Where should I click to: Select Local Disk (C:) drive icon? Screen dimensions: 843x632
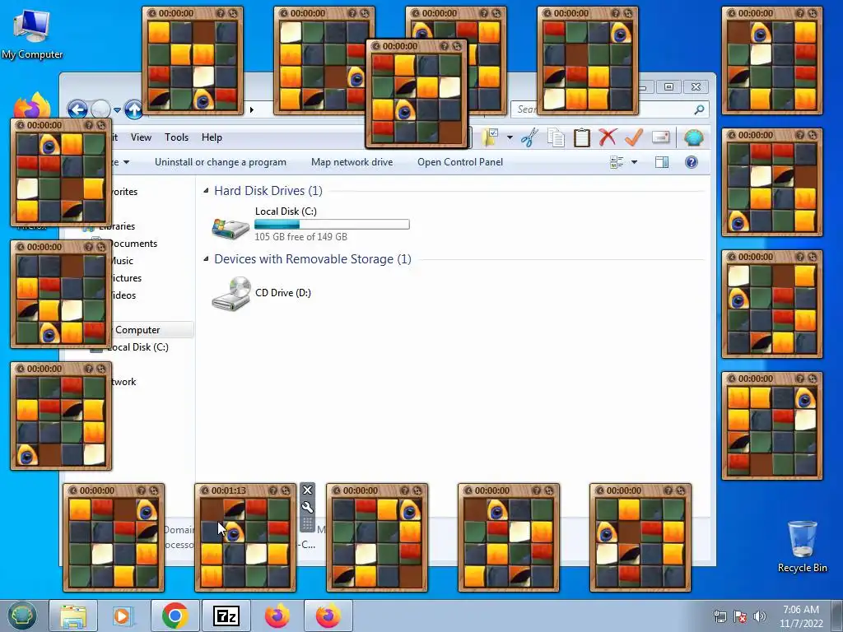231,227
